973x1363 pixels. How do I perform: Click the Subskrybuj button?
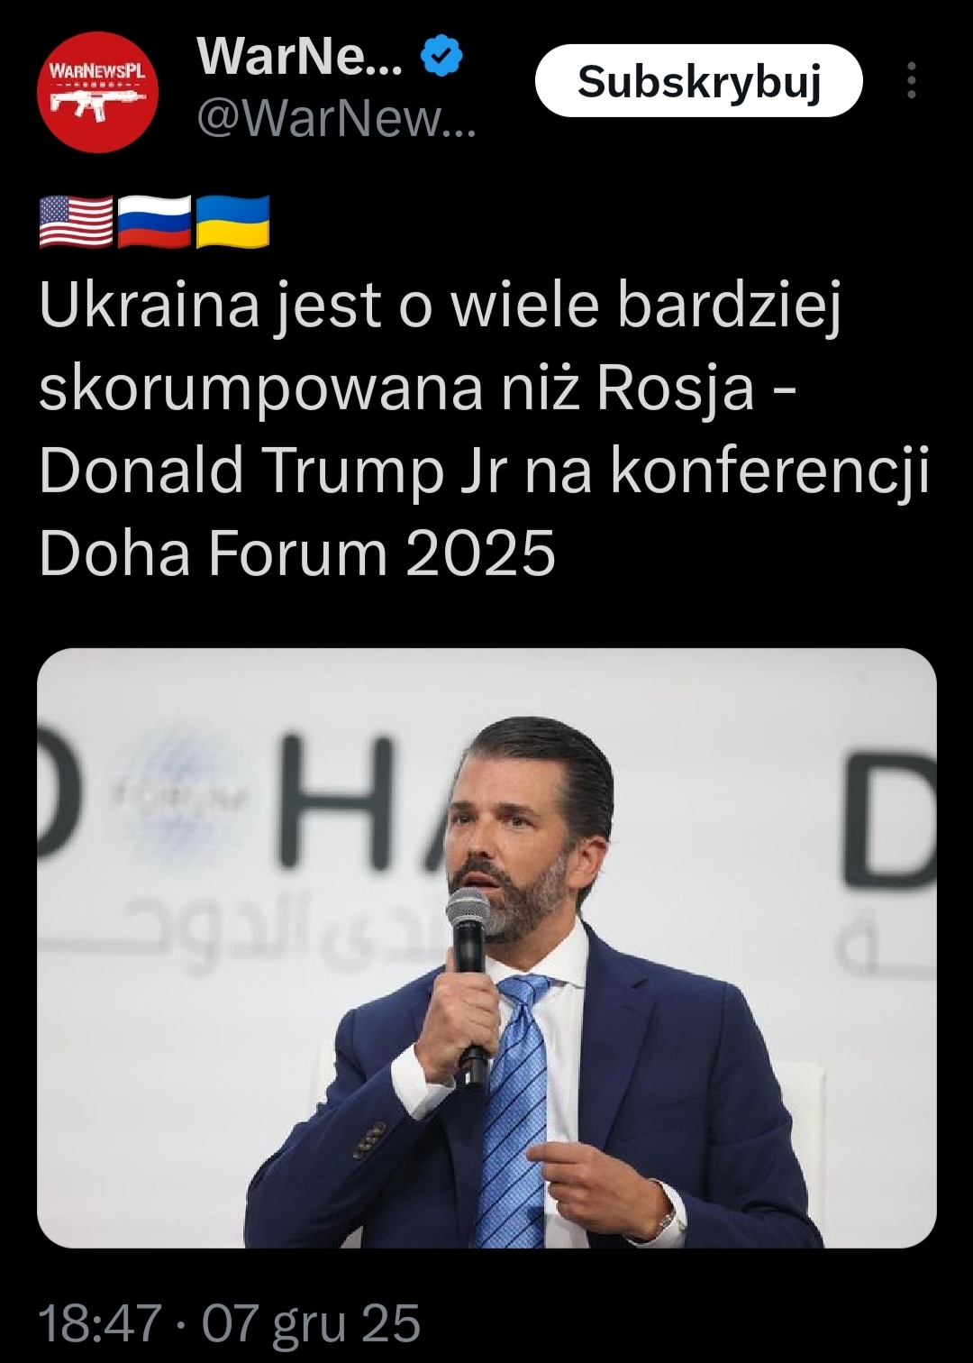pyautogui.click(x=699, y=81)
